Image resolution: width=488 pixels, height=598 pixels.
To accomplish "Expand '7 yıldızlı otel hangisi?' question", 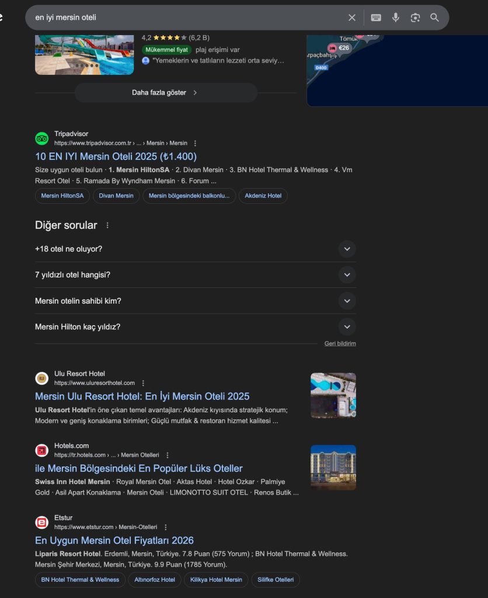I will (195, 275).
